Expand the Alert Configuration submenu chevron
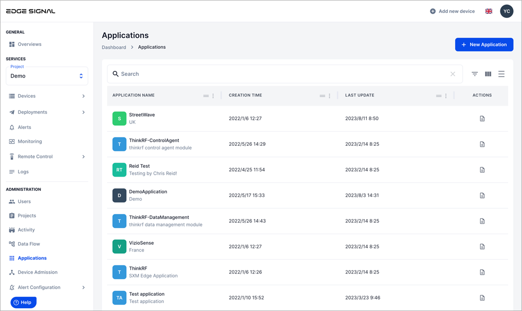 [x=83, y=288]
